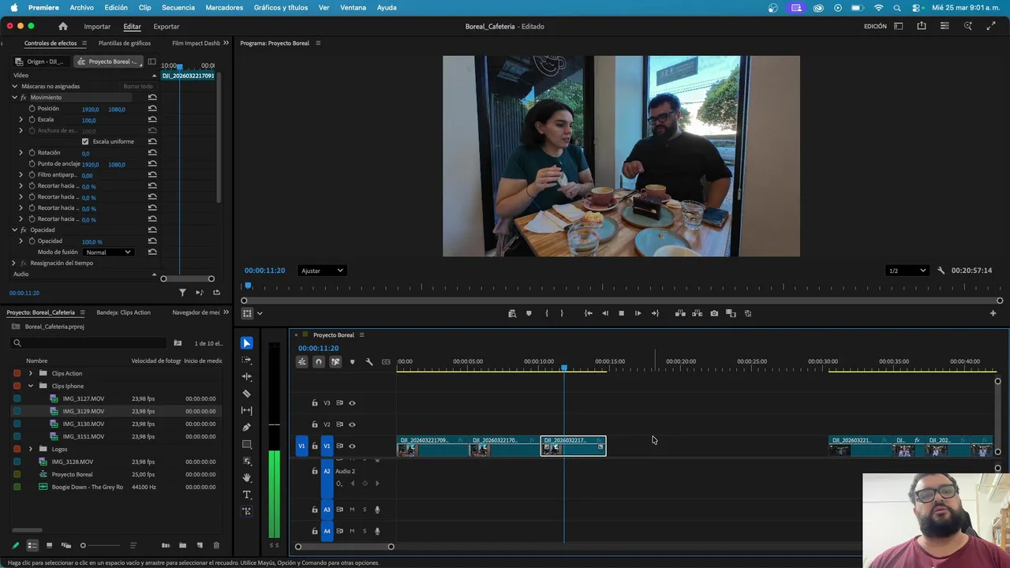Screen dimensions: 1010x568
Task: Switch to the Plantillas de gráficos tab
Action: point(125,43)
